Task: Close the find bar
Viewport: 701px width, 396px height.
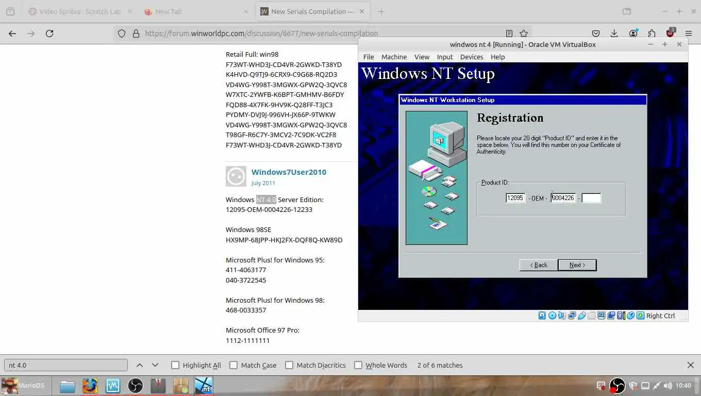Action: [x=691, y=365]
